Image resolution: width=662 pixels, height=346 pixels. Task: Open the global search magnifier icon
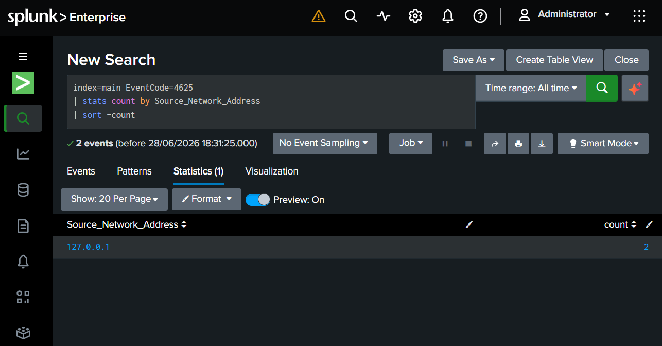pyautogui.click(x=351, y=16)
